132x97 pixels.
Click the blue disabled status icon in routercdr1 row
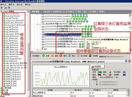pyautogui.click(x=84, y=21)
